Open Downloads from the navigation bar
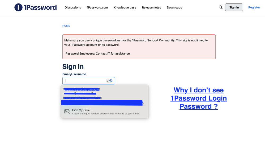This screenshot has height=148, width=265. pyautogui.click(x=174, y=7)
